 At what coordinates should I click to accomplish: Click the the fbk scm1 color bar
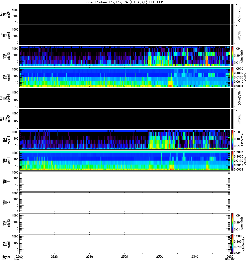(232, 244)
